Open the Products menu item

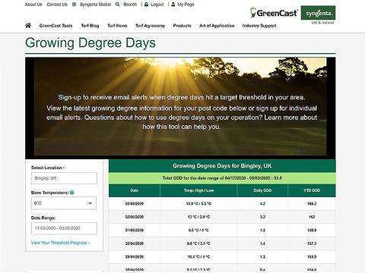[x=182, y=26]
